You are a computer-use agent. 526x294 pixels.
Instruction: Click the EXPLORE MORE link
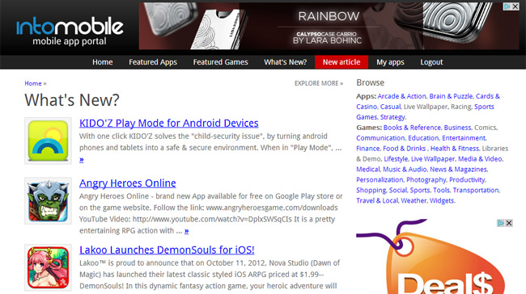pos(319,83)
